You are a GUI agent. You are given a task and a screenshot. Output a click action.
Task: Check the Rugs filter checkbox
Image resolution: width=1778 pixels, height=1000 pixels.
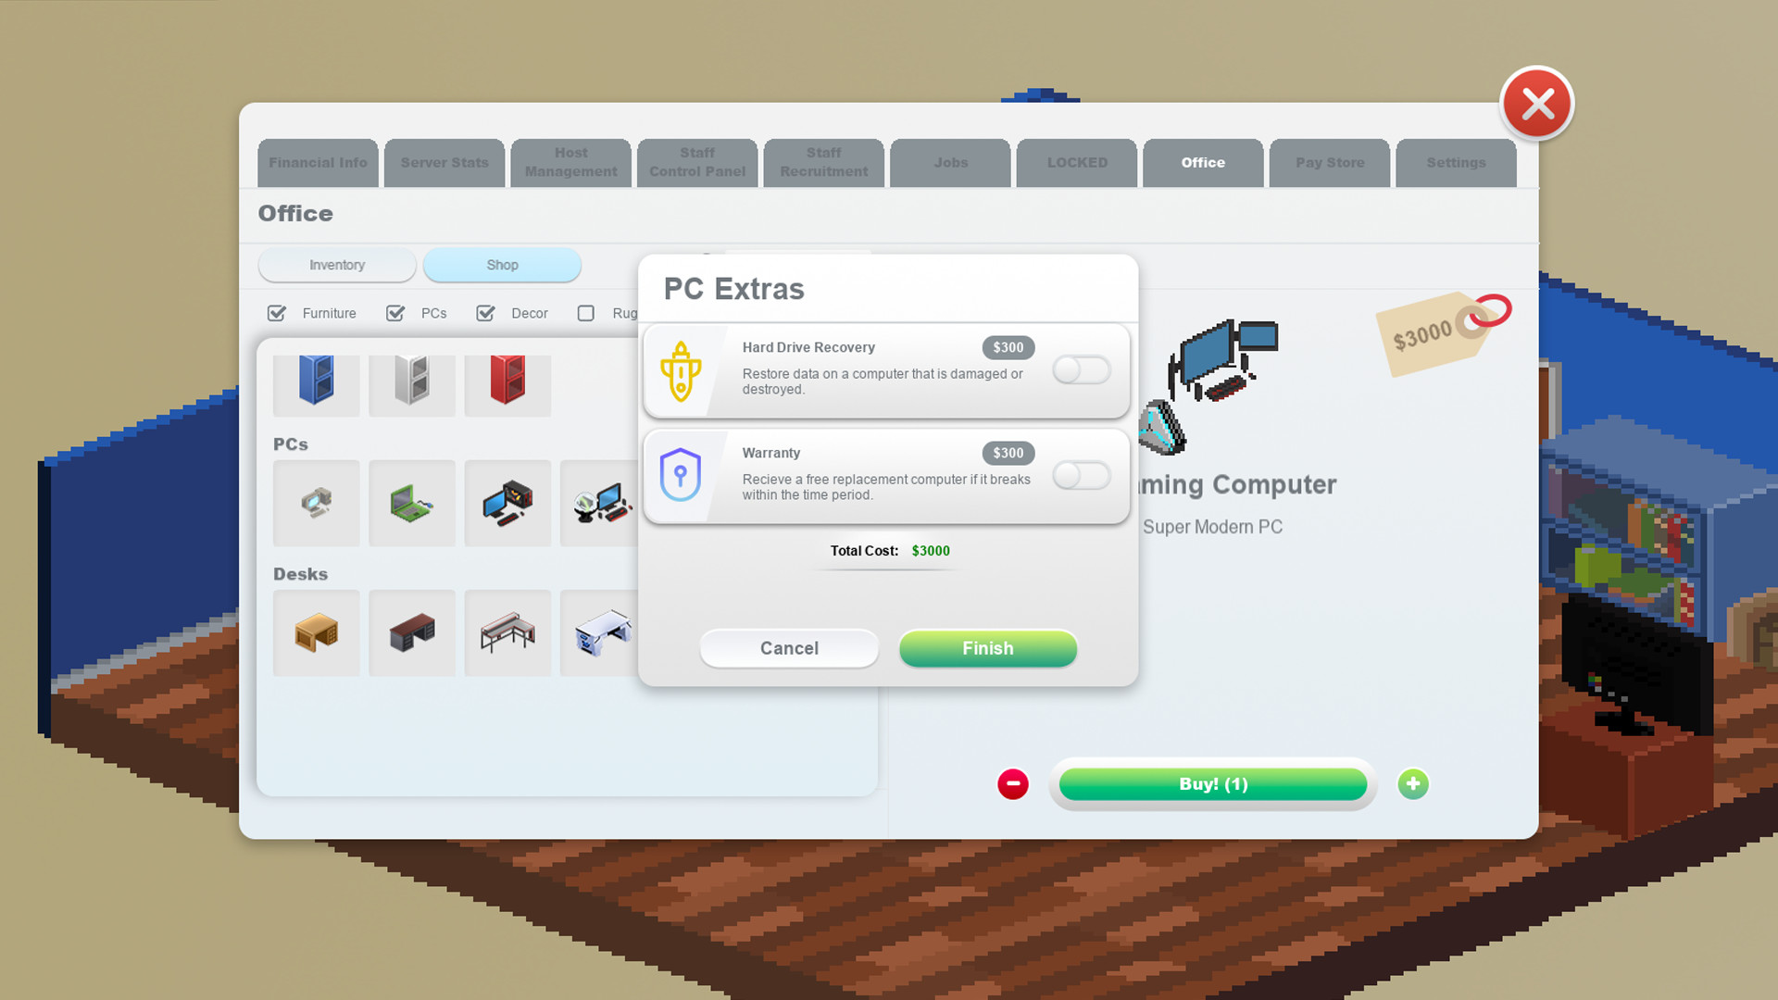tap(585, 313)
